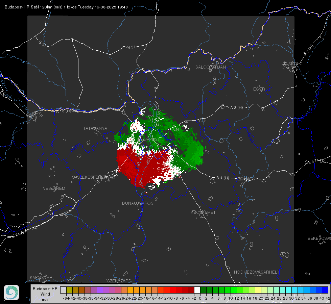The height and width of the screenshot is (304, 331).
Task: Click the swirl weather service logo
Action: point(11,293)
